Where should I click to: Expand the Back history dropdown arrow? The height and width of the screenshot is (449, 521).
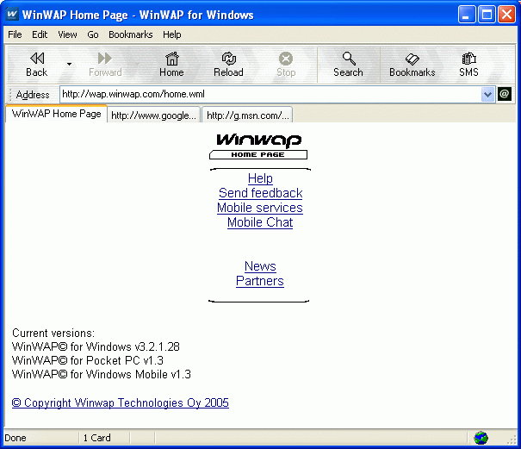[69, 64]
